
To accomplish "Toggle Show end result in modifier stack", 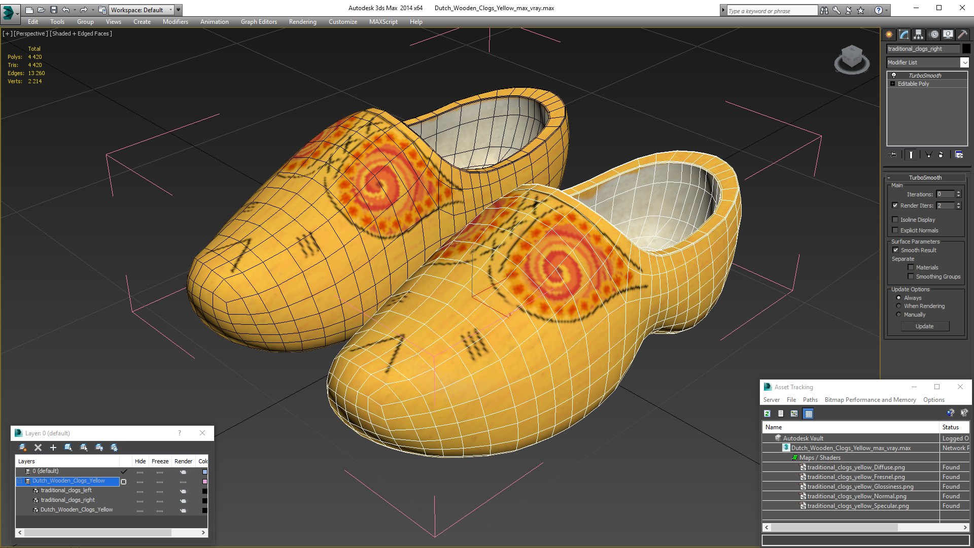I will [x=911, y=155].
